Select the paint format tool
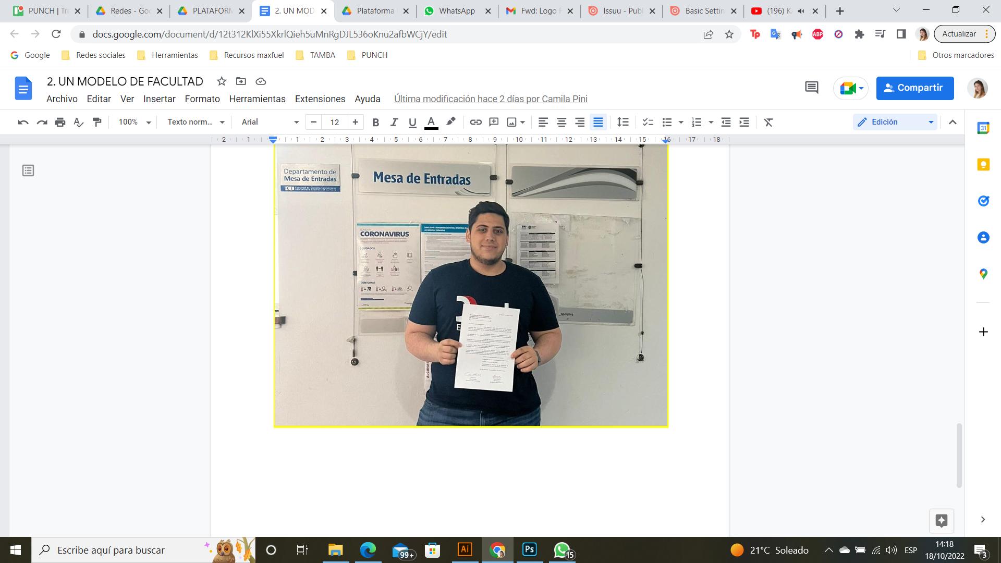This screenshot has height=563, width=1001. click(x=97, y=122)
